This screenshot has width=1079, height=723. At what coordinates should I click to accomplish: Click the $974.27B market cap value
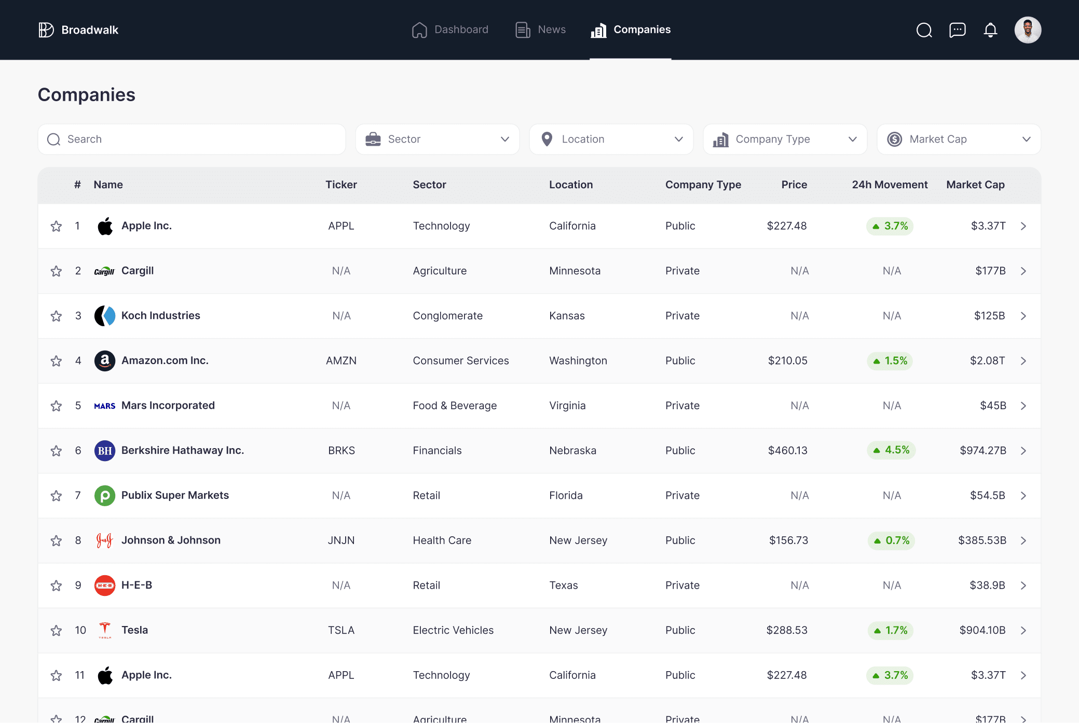982,450
